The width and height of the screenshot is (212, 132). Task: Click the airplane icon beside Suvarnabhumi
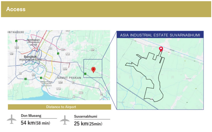pos(65,120)
